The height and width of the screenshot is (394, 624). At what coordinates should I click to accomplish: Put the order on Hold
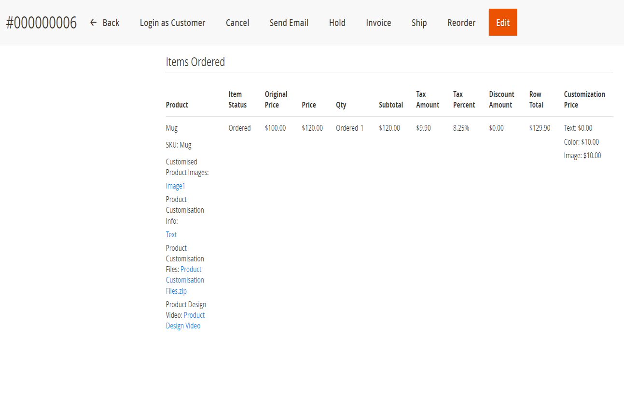337,23
